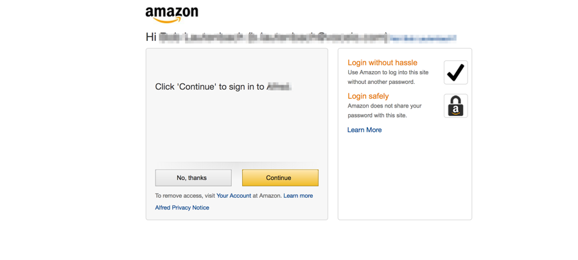Click the blurred app name after 'sign in to'
The height and width of the screenshot is (260, 578).
click(x=279, y=86)
